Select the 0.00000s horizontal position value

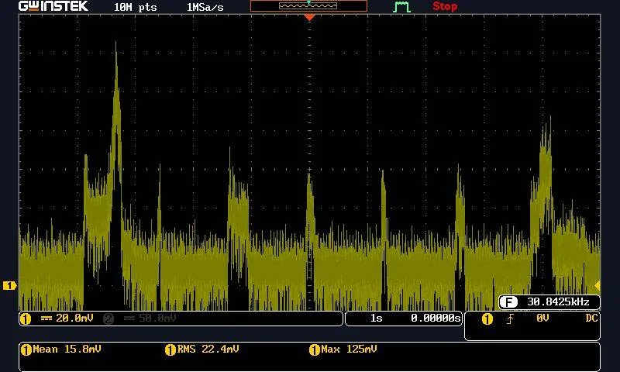[436, 319]
